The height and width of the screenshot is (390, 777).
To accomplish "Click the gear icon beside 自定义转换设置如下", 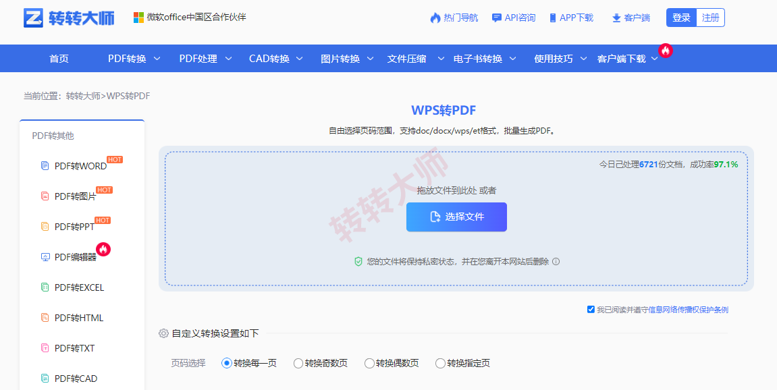I will (163, 333).
